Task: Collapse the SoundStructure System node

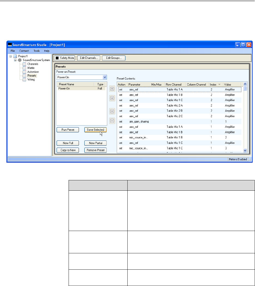Action: point(15,60)
